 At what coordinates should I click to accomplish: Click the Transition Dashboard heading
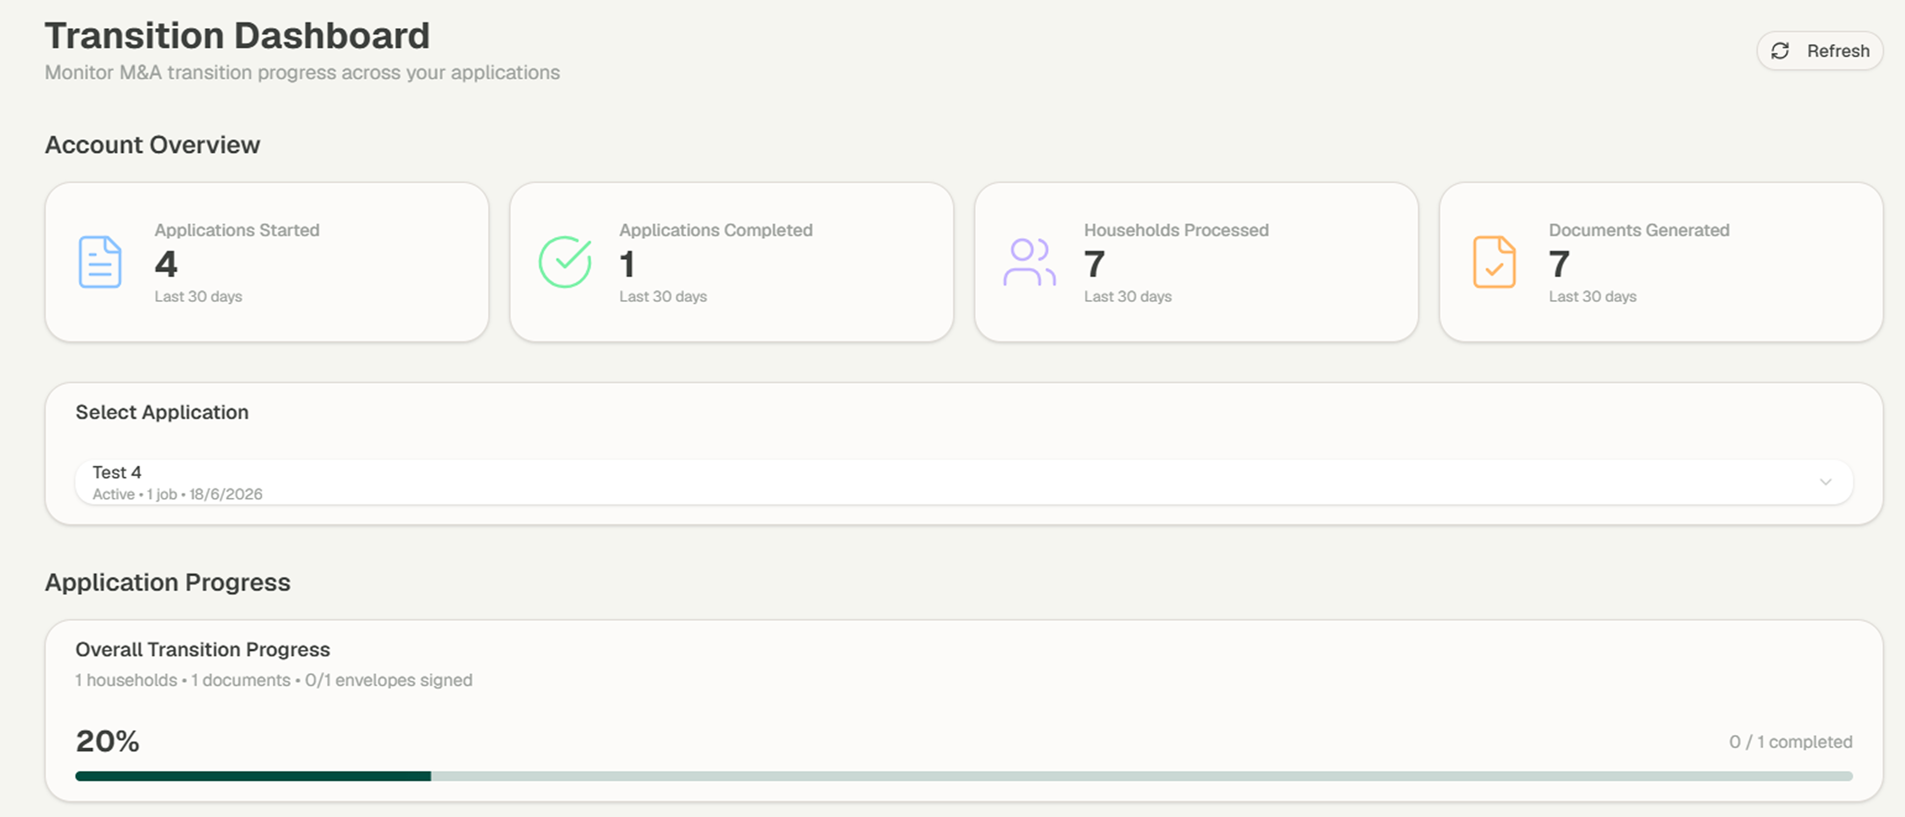coord(237,36)
